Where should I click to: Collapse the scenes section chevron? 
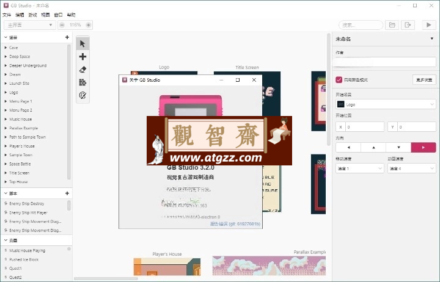5,37
